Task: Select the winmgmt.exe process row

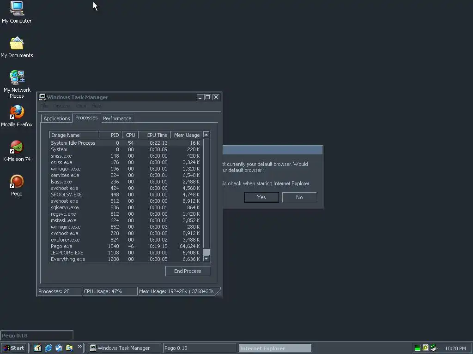Action: tap(126, 227)
